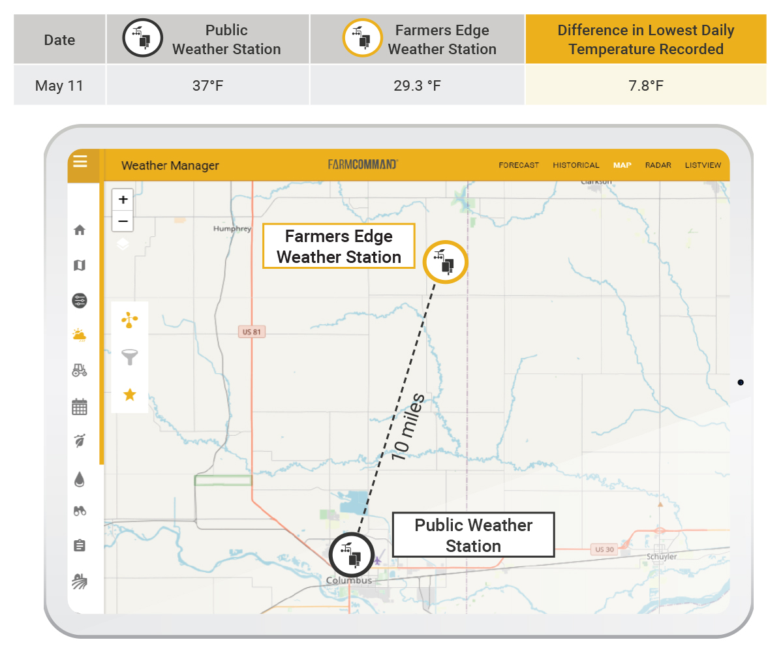Select the Public station marker near Columbus
The width and height of the screenshot is (783, 657).
pyautogui.click(x=352, y=555)
